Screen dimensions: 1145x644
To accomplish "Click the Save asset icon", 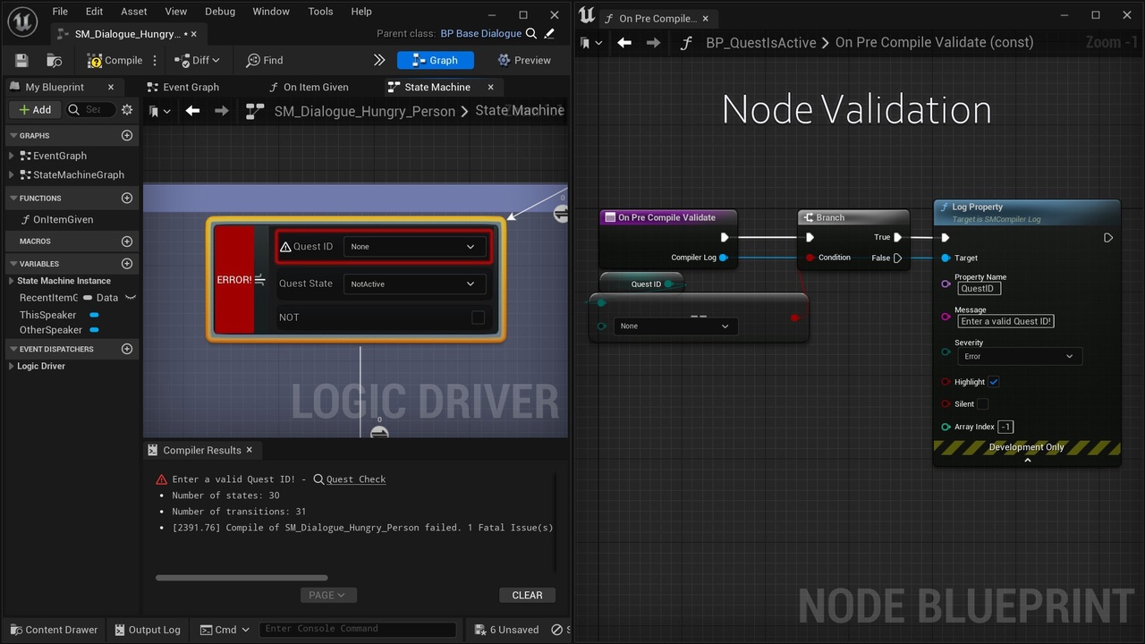I will click(x=20, y=60).
